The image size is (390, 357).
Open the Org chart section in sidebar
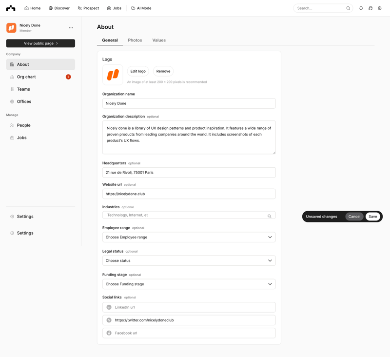click(28, 77)
